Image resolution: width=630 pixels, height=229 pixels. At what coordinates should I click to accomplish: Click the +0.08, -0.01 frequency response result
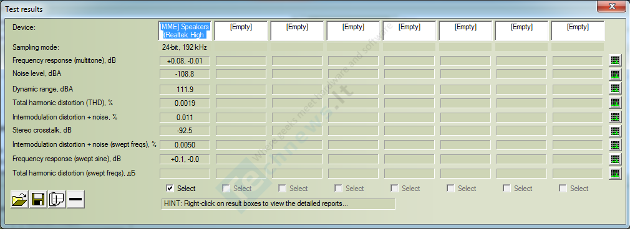185,61
